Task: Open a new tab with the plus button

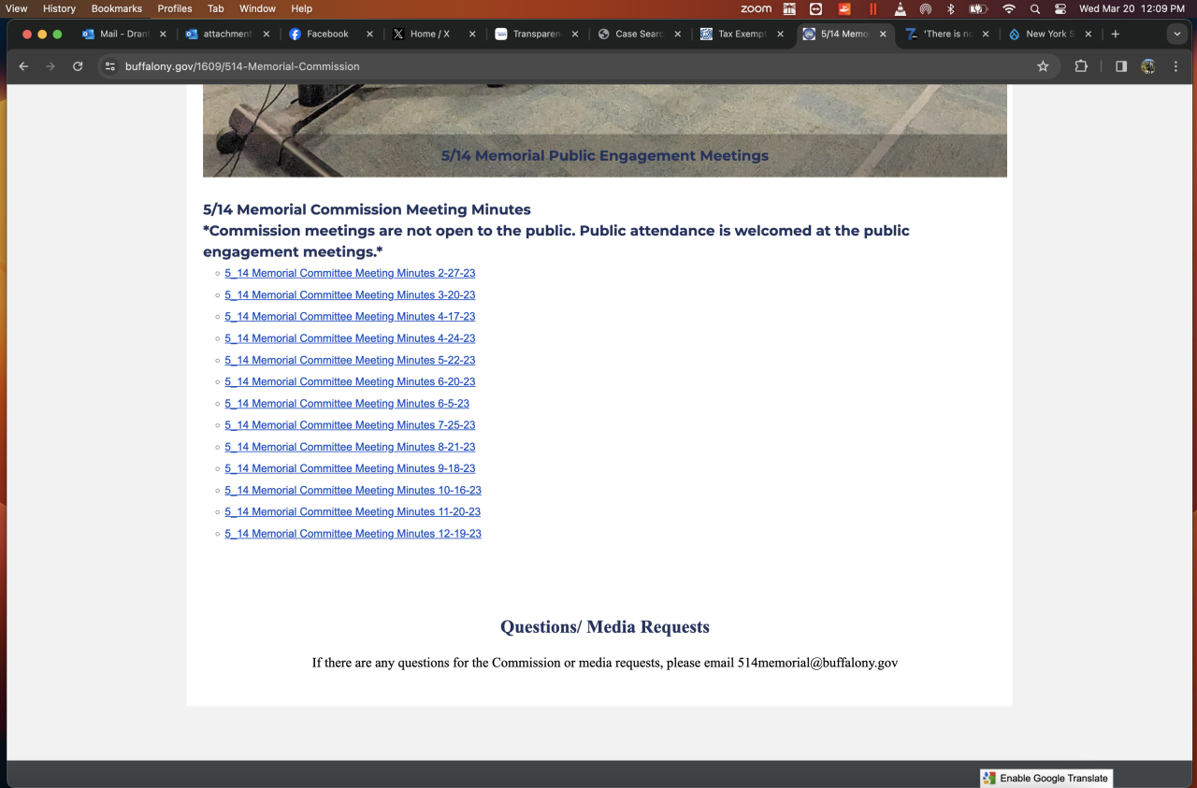Action: point(1115,34)
